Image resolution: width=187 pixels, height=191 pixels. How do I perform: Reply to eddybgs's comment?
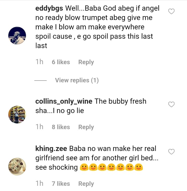pyautogui.click(x=86, y=62)
